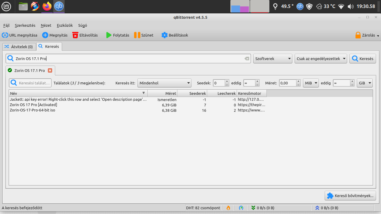The width and height of the screenshot is (381, 214).
Task: Click the Szünet pause button
Action: 143,35
